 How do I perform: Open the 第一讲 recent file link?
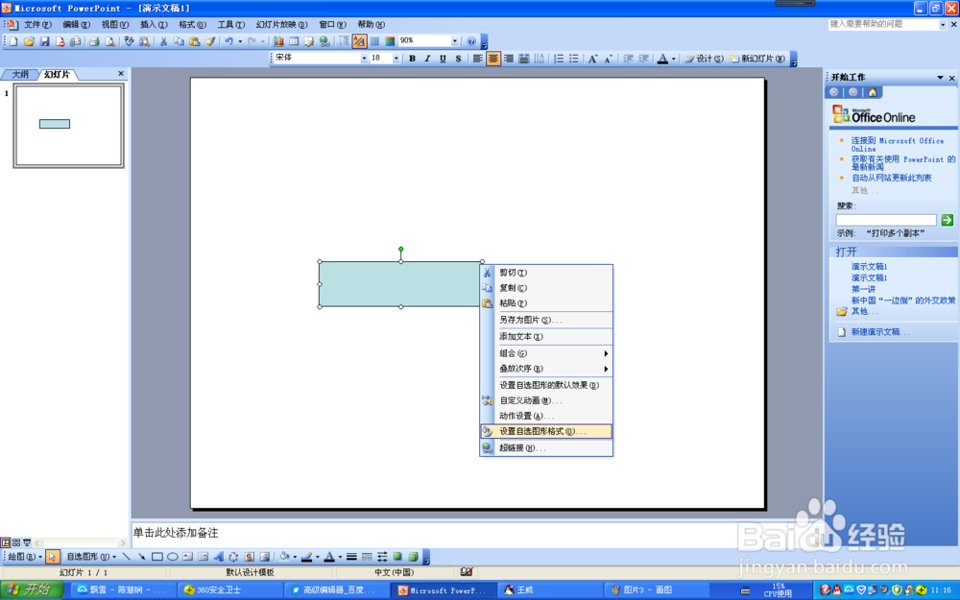tap(863, 289)
